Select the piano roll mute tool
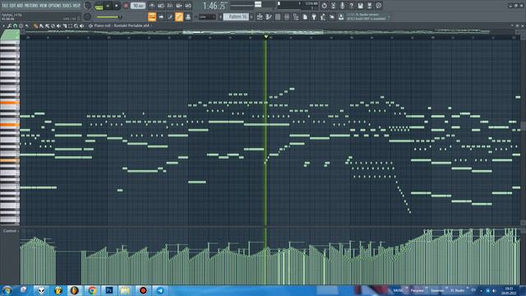The height and width of the screenshot is (296, 526). pyautogui.click(x=58, y=25)
